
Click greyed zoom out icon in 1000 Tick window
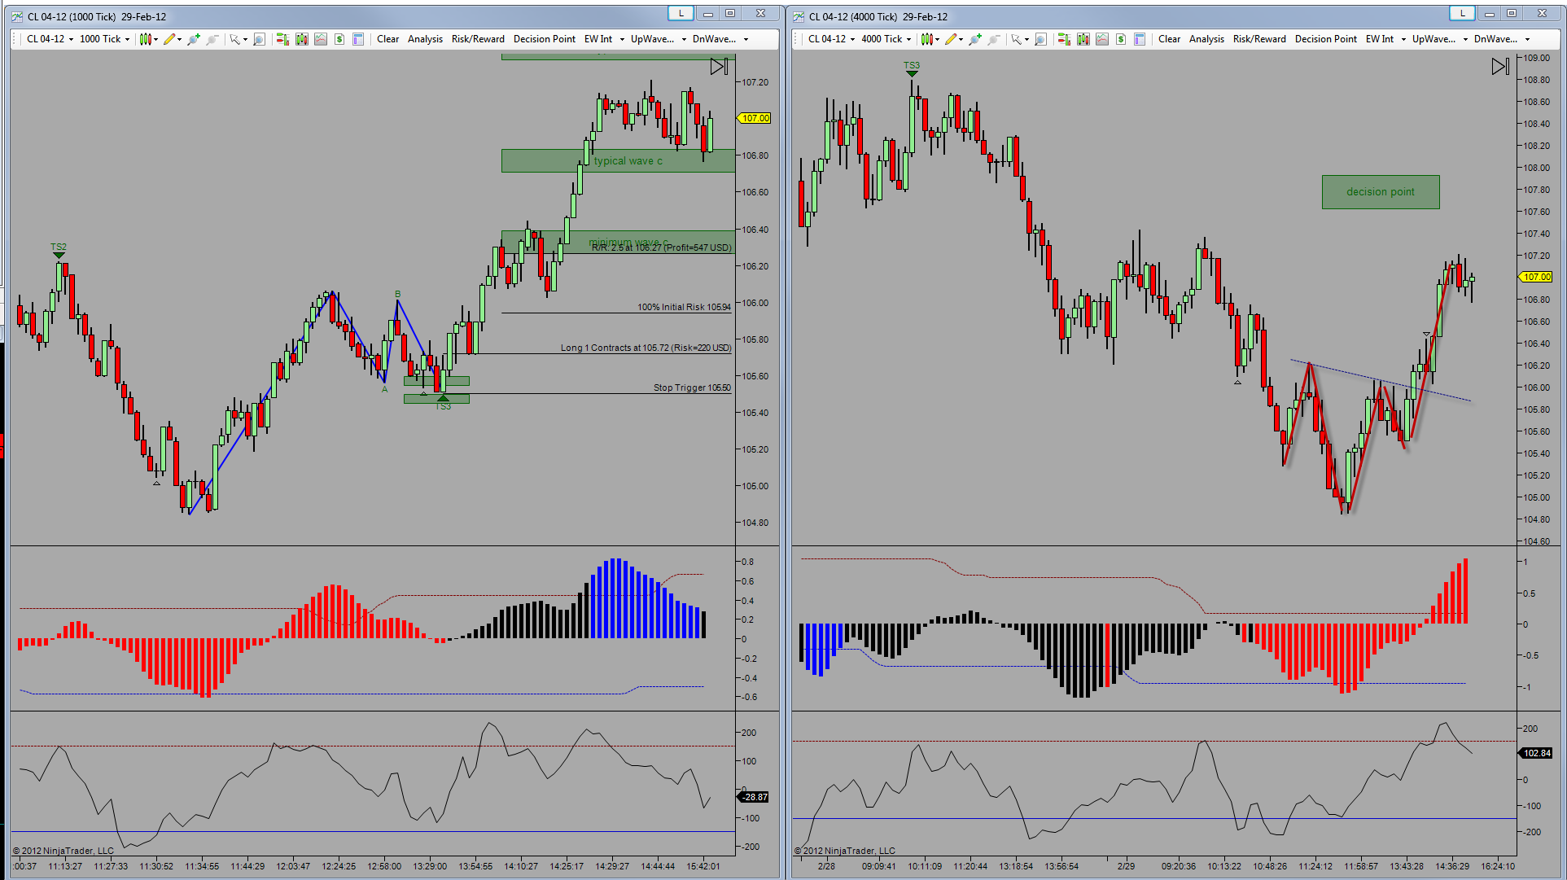[212, 39]
